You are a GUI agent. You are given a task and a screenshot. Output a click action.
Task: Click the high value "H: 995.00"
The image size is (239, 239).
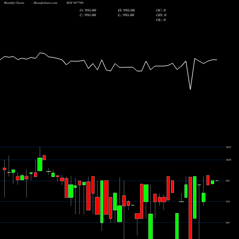tap(126, 11)
